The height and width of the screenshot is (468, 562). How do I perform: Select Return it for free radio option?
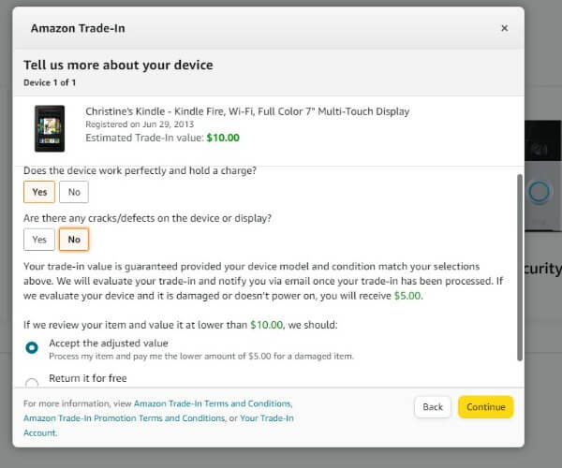32,383
